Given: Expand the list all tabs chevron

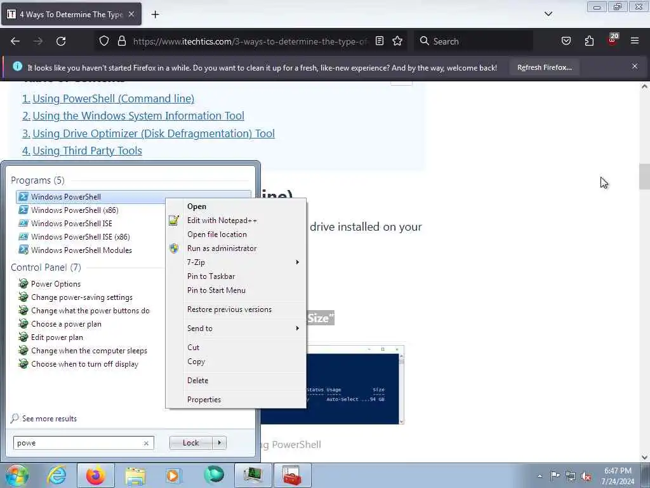Looking at the screenshot, I should pos(548,14).
